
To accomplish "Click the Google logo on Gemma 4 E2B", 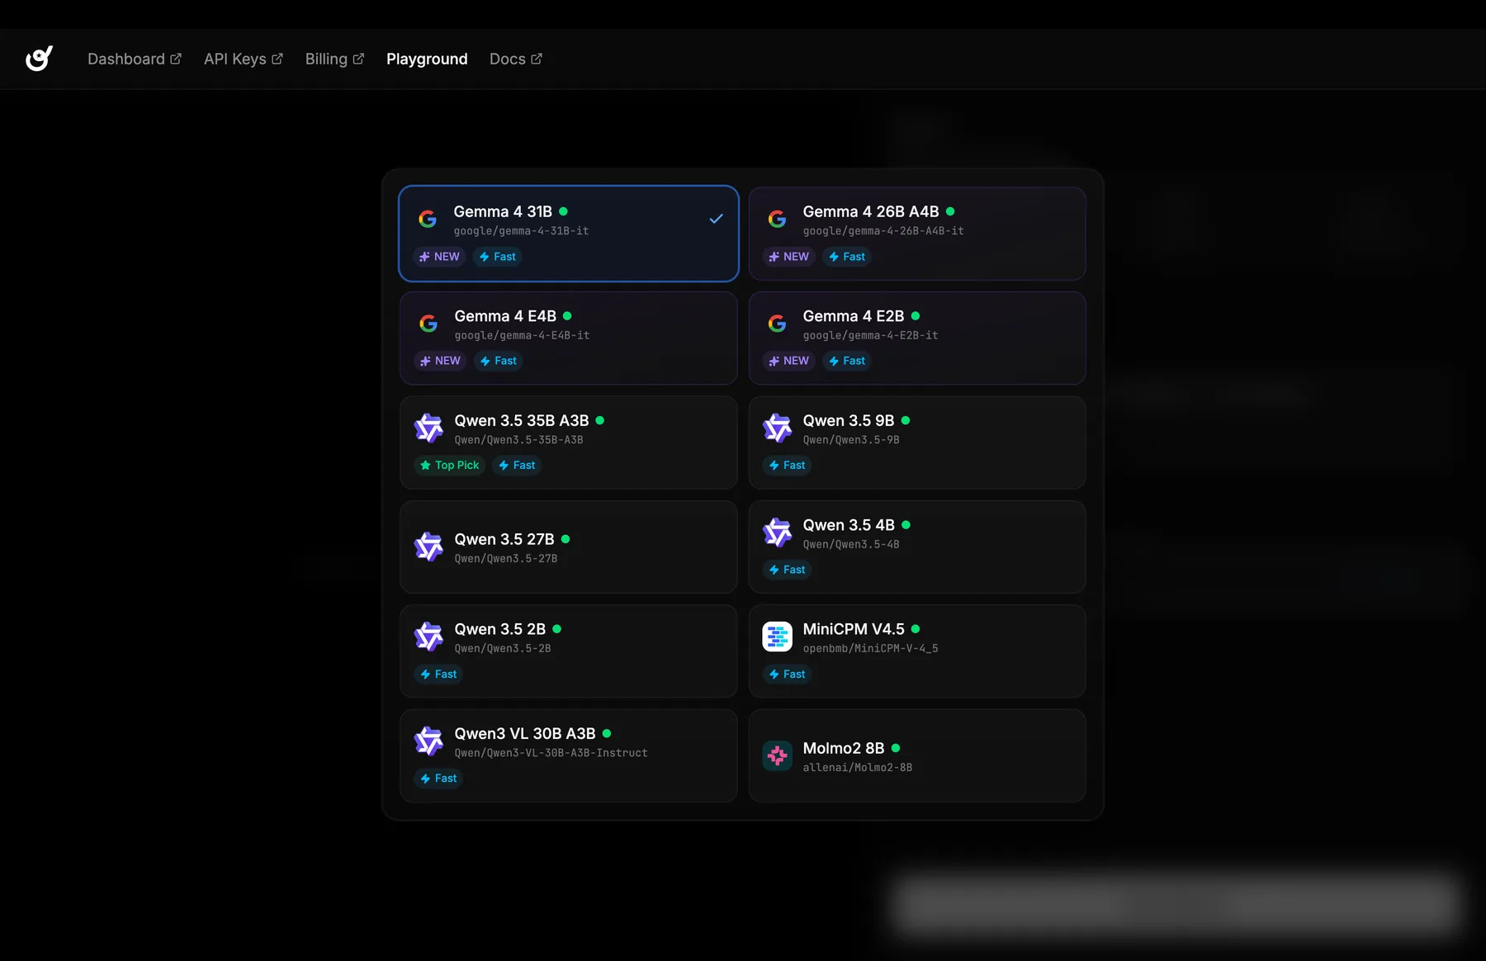I will [777, 324].
